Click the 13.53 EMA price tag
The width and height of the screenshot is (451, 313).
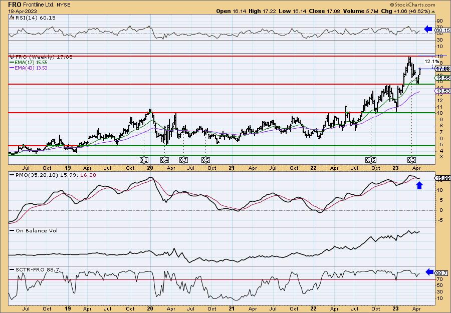click(443, 91)
